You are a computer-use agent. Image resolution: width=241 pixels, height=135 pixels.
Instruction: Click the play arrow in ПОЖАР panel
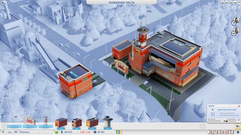(x=238, y=120)
